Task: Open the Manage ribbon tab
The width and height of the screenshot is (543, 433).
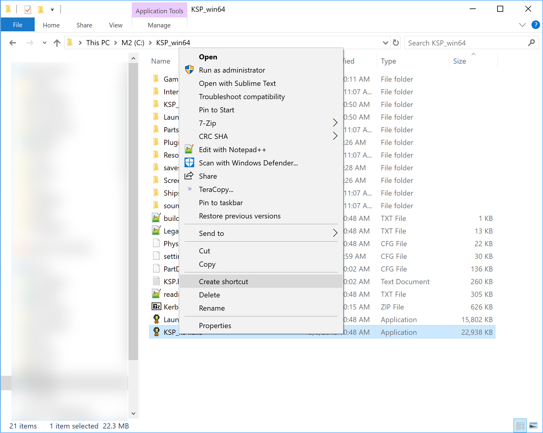Action: pos(159,25)
